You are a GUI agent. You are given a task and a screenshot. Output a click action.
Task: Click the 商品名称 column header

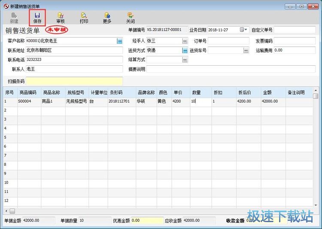53,92
